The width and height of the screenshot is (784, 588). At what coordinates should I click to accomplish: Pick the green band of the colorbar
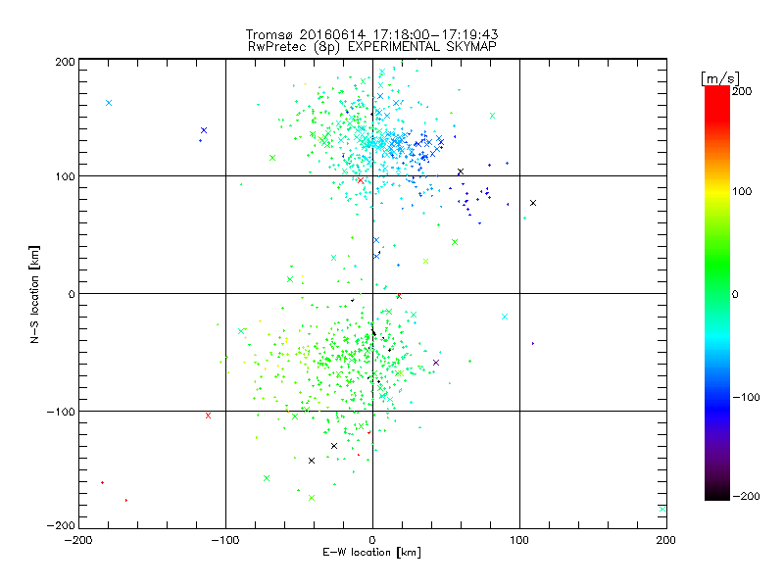[x=717, y=265]
